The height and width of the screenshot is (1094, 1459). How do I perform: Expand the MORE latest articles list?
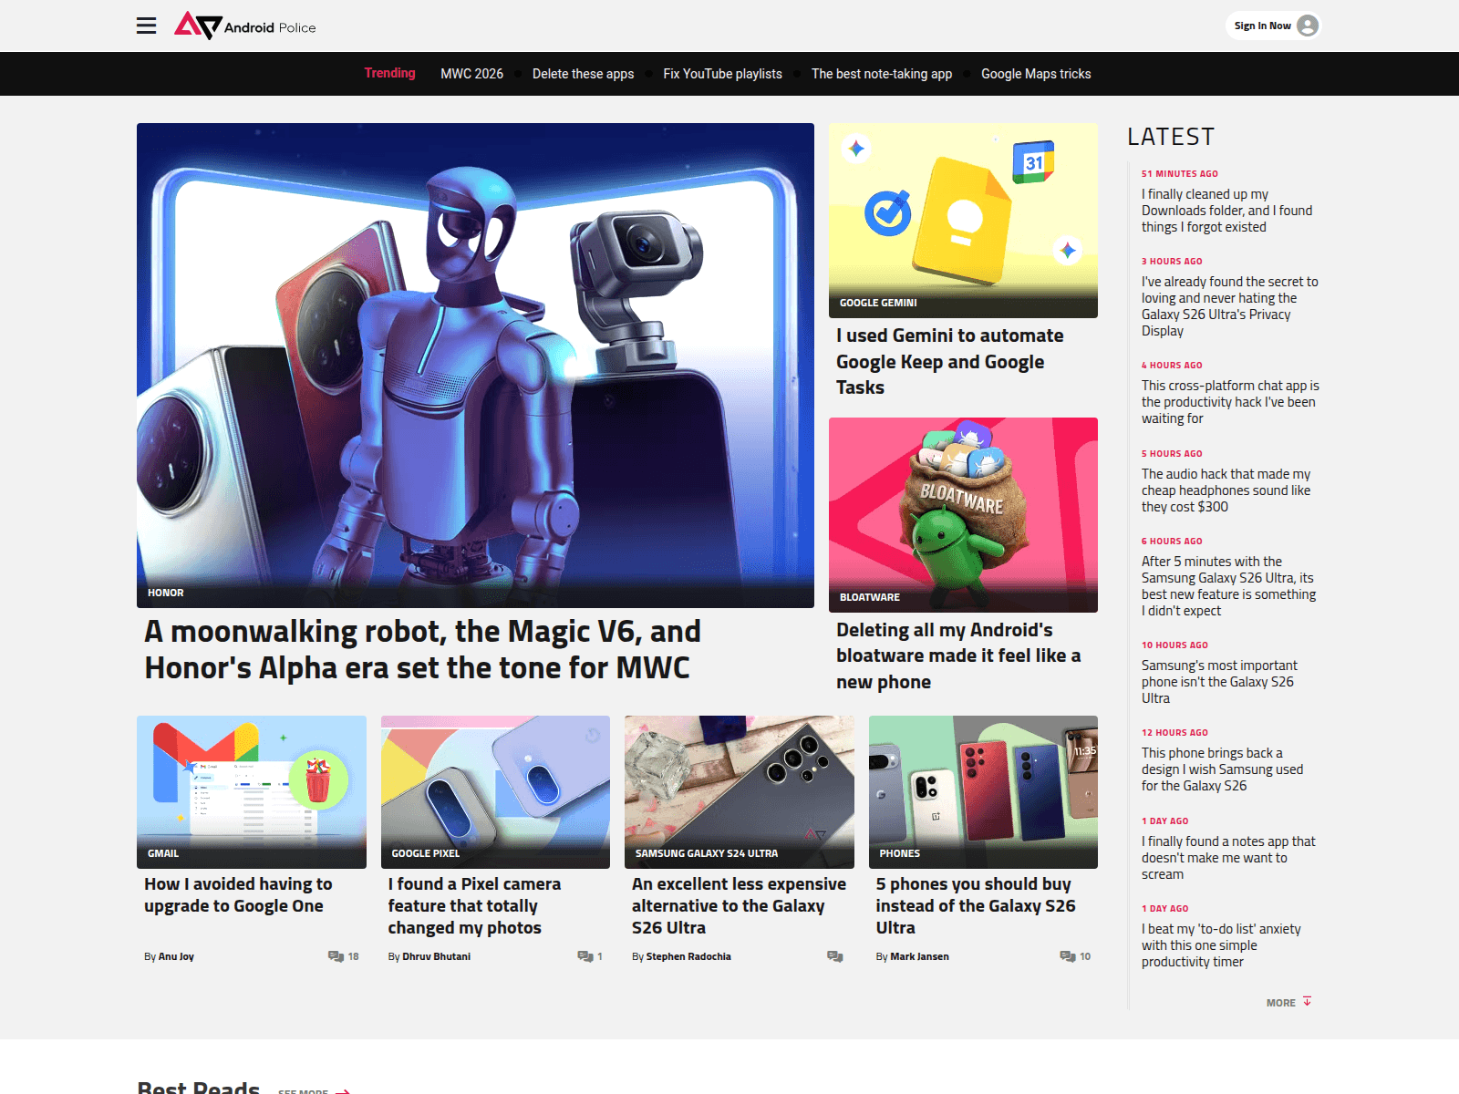pos(1288,1003)
